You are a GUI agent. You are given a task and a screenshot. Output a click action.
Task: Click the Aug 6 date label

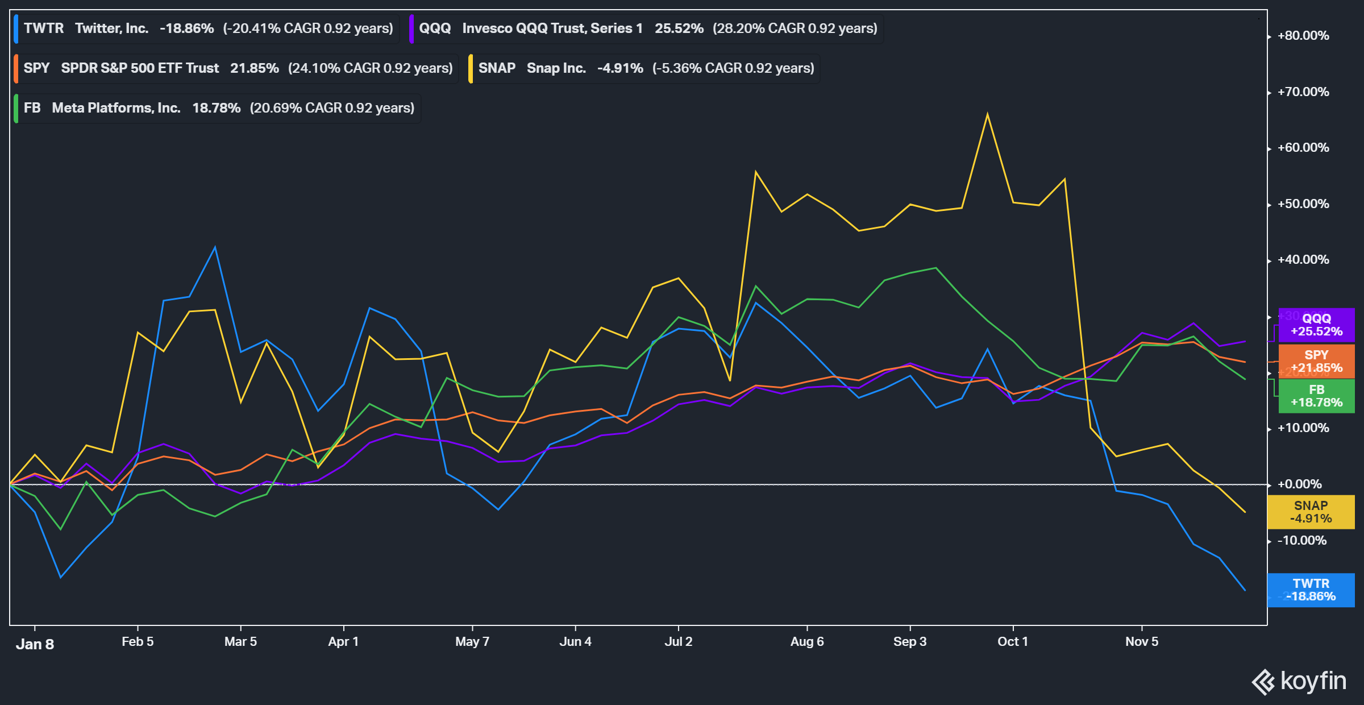click(x=807, y=642)
